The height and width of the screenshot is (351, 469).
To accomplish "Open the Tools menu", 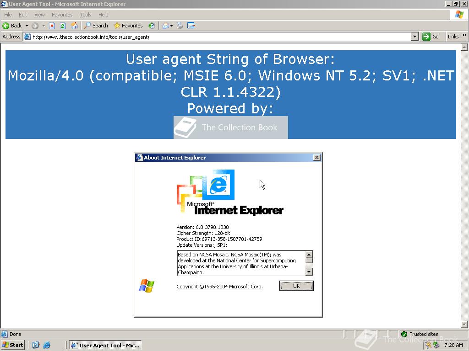I will point(85,15).
